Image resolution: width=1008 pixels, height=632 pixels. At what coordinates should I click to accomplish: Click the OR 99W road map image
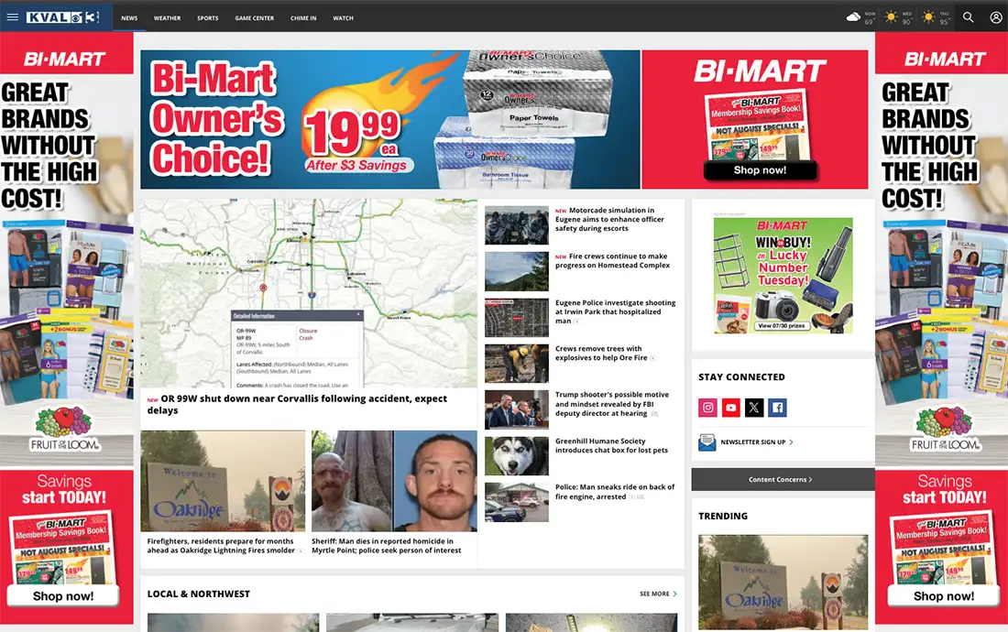(309, 293)
